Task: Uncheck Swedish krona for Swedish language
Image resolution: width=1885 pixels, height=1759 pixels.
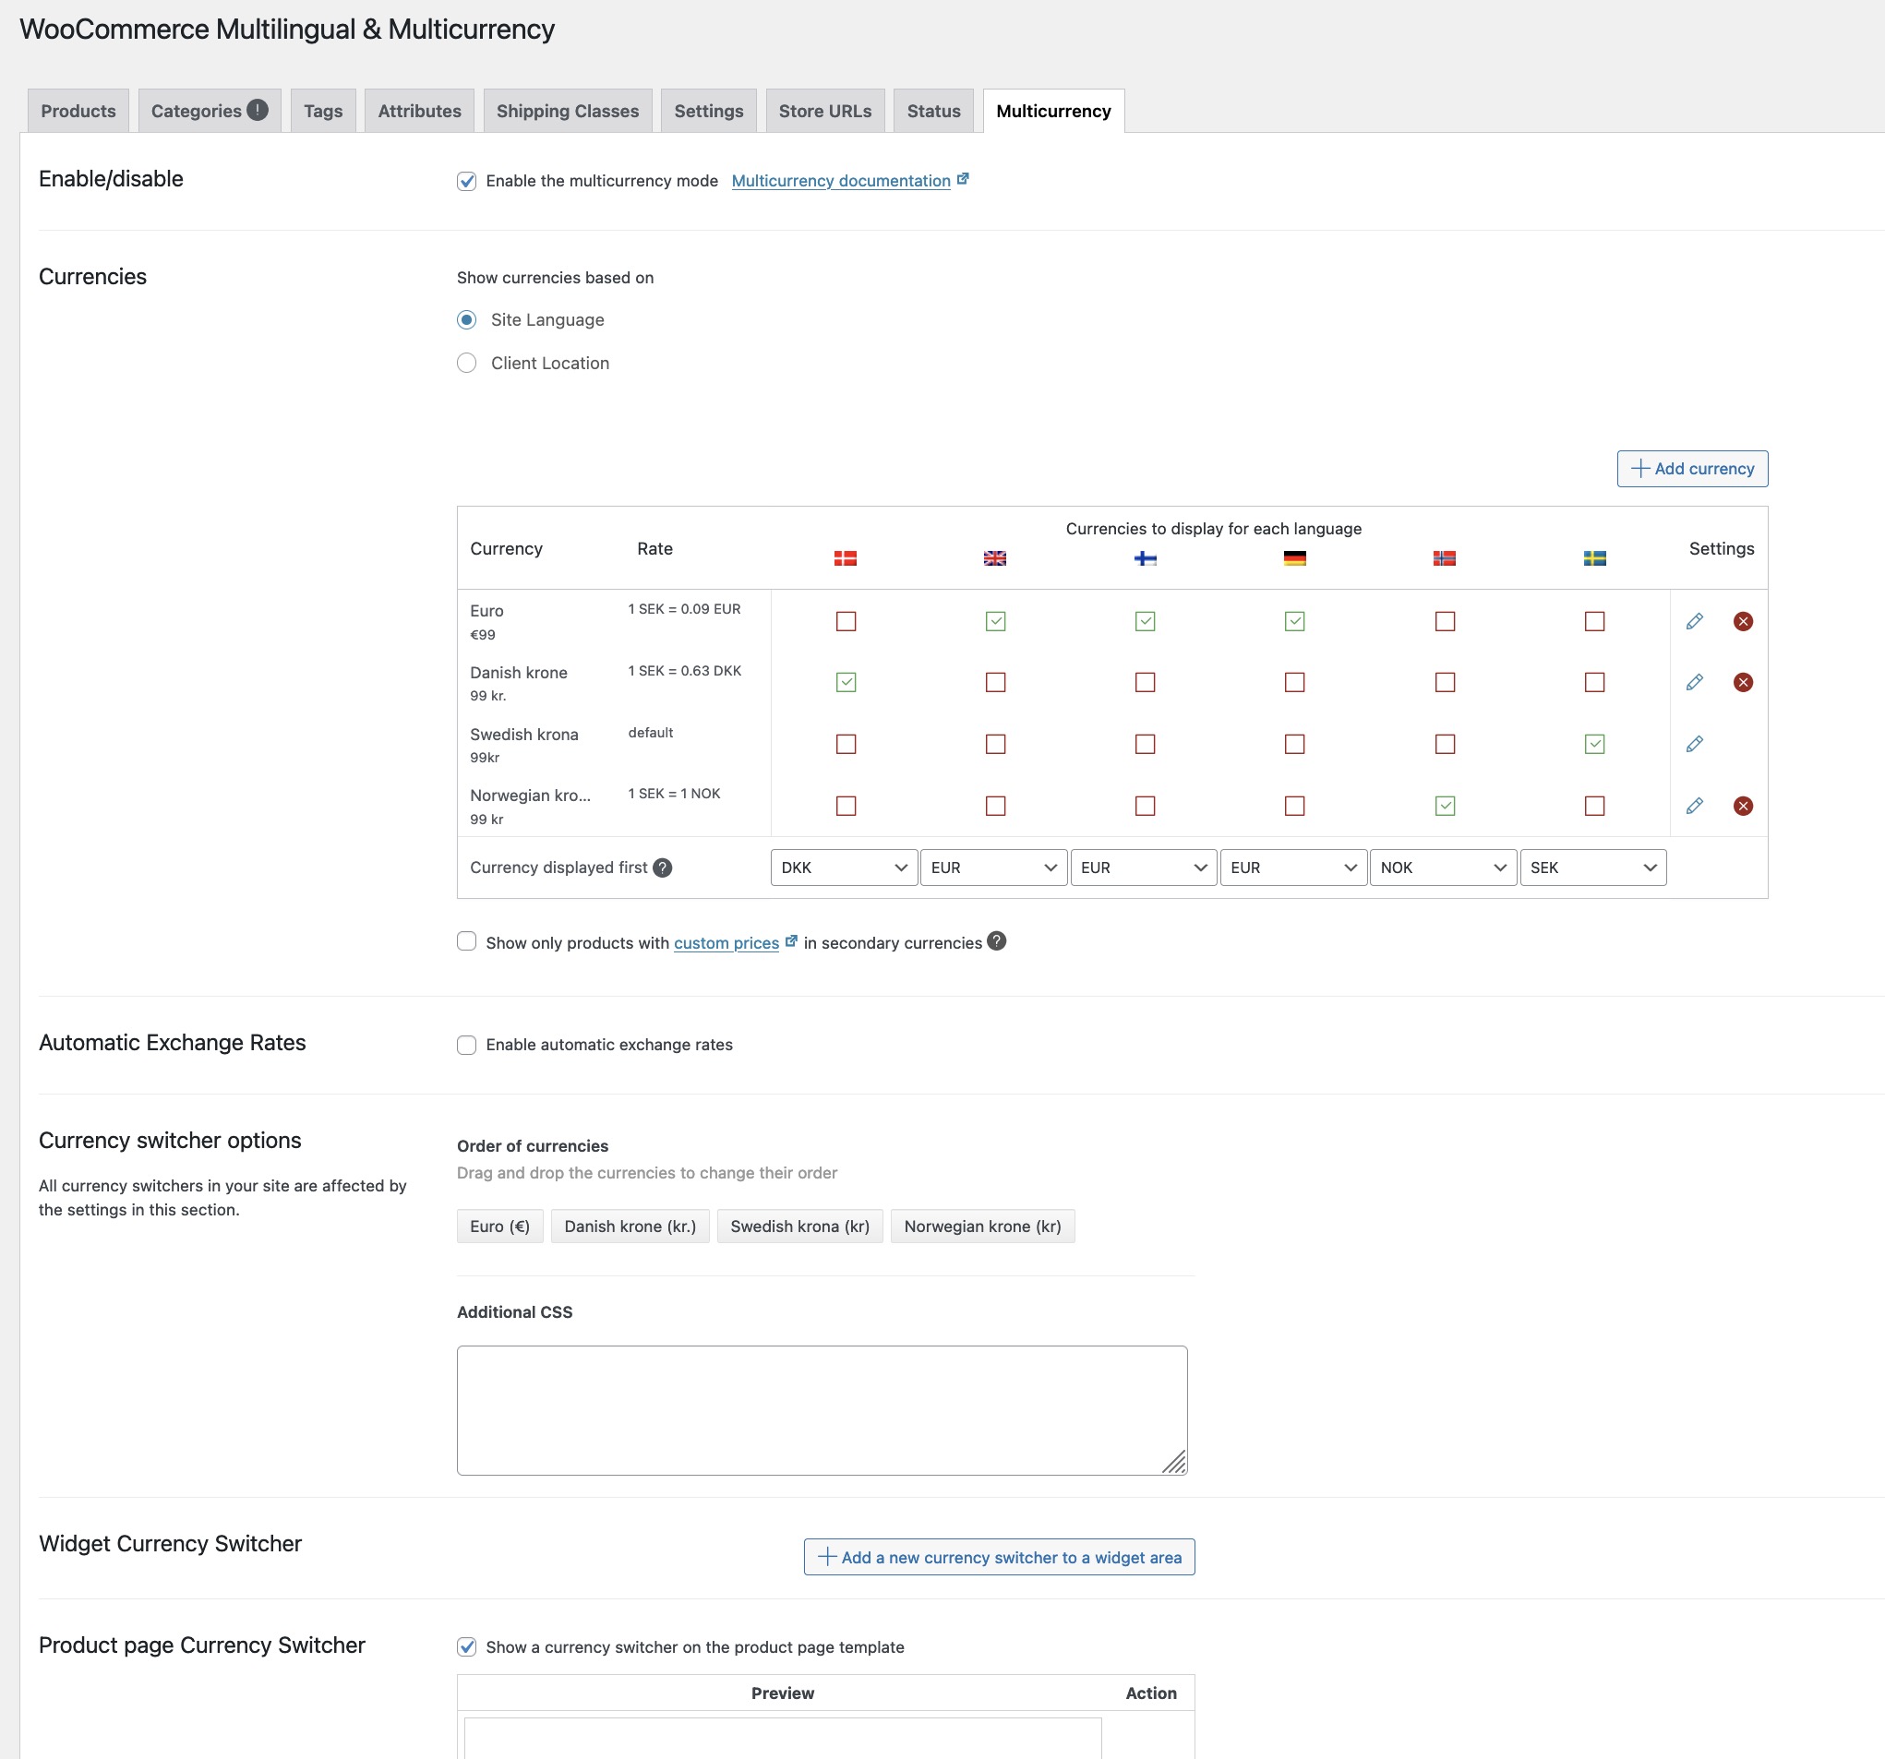Action: [x=1595, y=744]
